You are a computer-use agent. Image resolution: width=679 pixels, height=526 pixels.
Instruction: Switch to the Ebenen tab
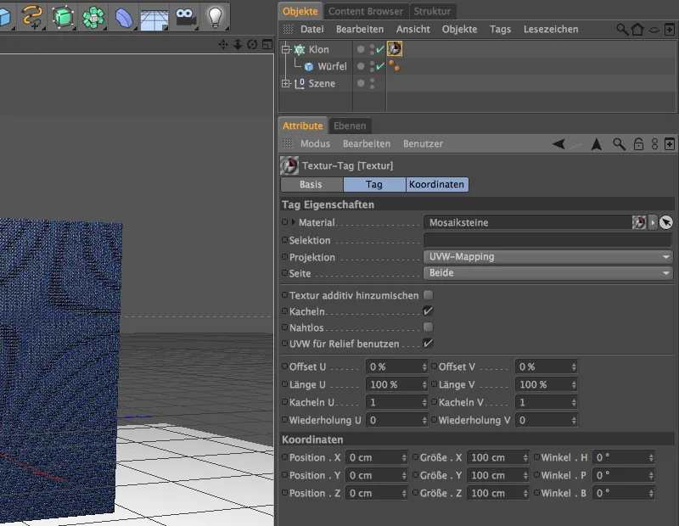[x=350, y=126]
